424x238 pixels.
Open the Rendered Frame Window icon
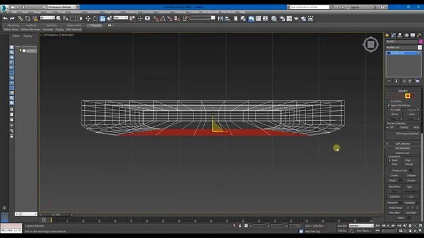point(290,19)
